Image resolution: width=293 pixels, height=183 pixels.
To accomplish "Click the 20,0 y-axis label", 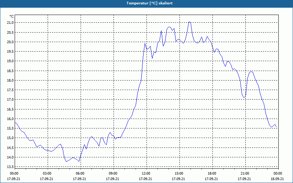I will 11,42.
